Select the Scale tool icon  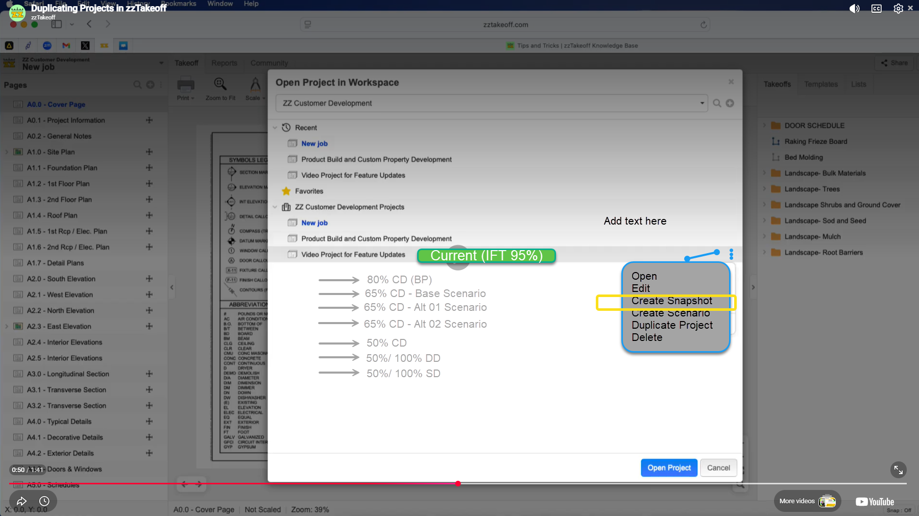click(255, 85)
